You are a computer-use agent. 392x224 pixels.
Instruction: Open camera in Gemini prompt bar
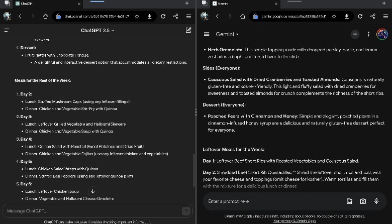tap(363, 201)
